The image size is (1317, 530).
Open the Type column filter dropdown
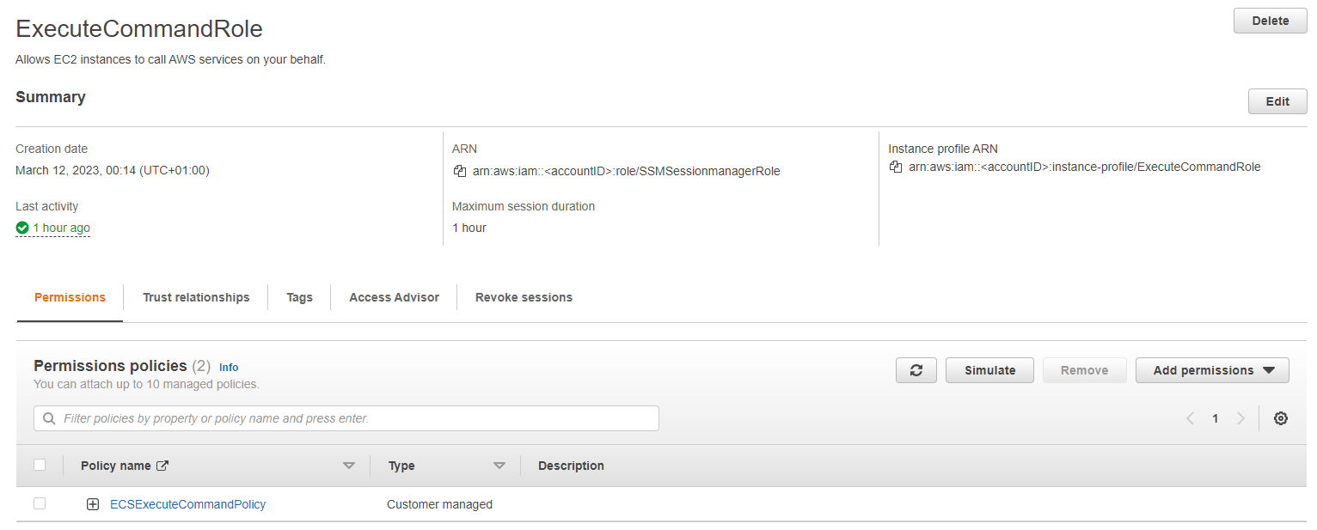pos(499,465)
